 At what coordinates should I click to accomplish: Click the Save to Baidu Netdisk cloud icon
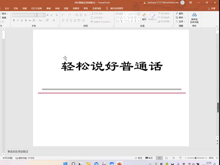click(194, 15)
